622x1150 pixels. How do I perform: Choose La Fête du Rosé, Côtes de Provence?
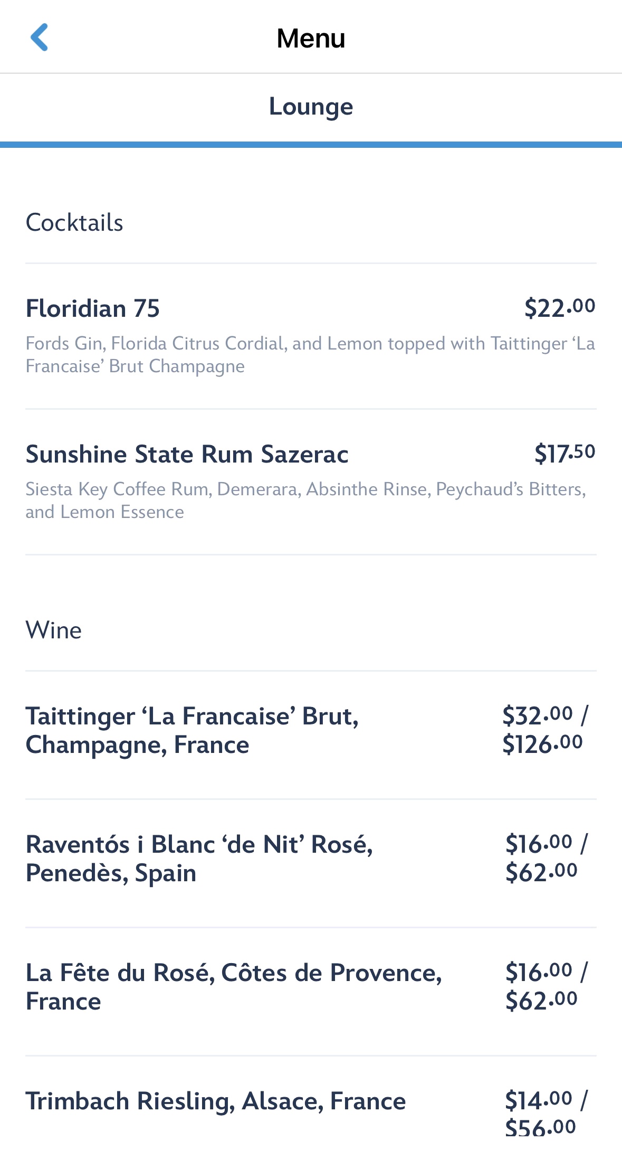[x=234, y=987]
